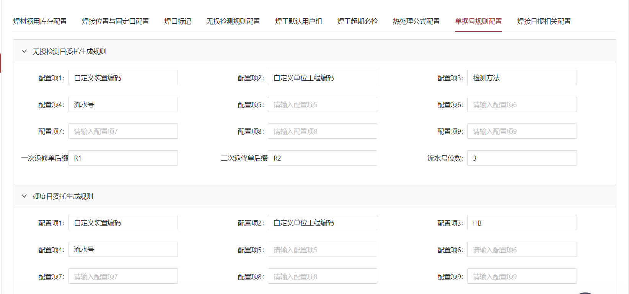Collapse the 无损检测日委托生成规则 section chevron
Image resolution: width=629 pixels, height=294 pixels.
[x=24, y=51]
